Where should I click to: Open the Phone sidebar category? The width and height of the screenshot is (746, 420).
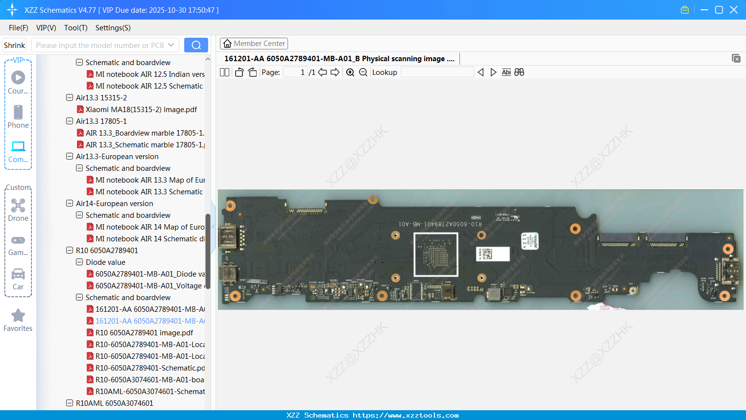tap(18, 117)
